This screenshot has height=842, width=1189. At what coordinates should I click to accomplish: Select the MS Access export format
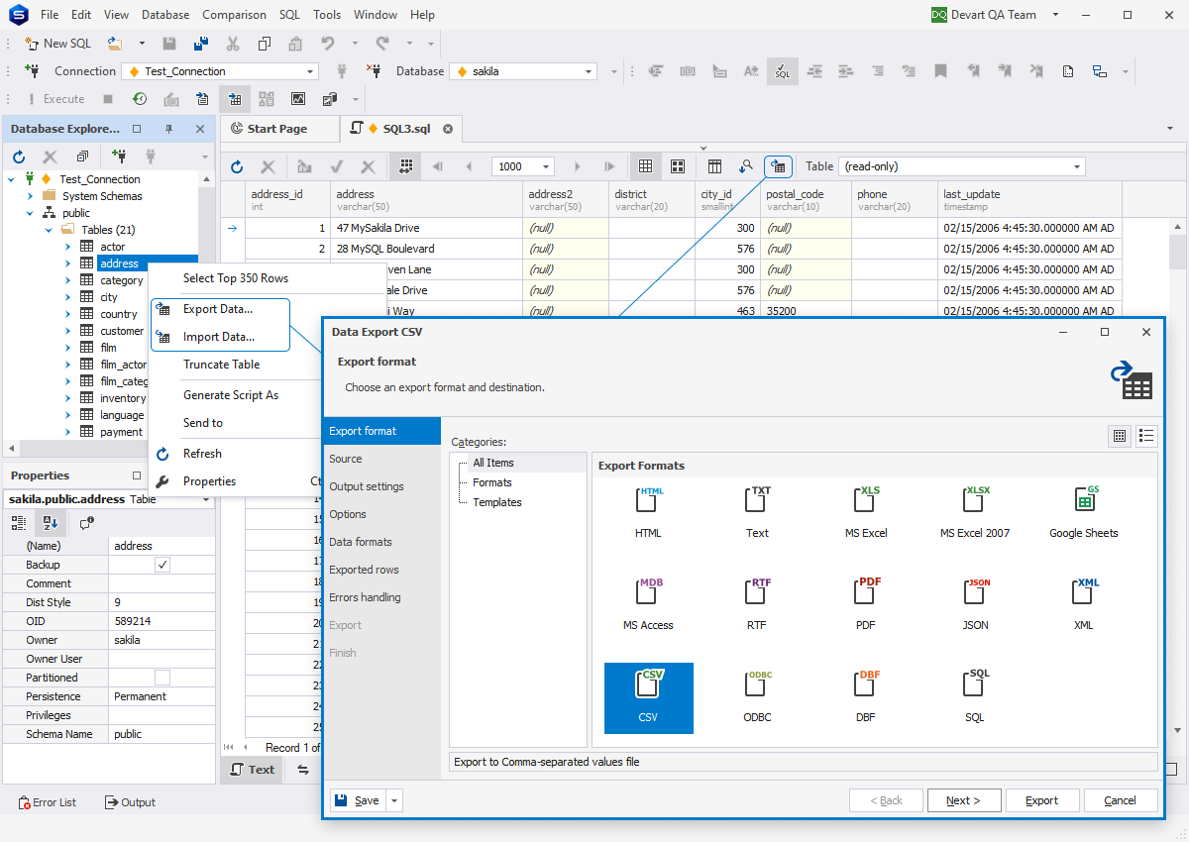[x=649, y=603]
